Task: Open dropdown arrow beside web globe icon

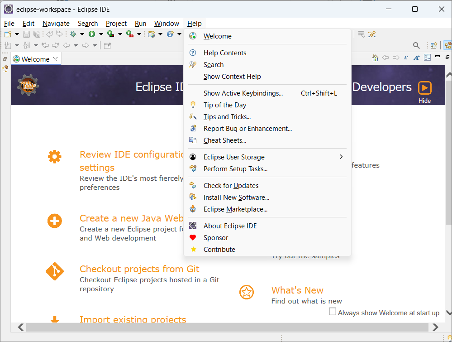Action: click(x=160, y=34)
